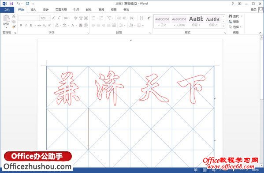Switch to the 页面布局 (Page Layout) tab
This screenshot has width=264, height=173.
coord(61,10)
